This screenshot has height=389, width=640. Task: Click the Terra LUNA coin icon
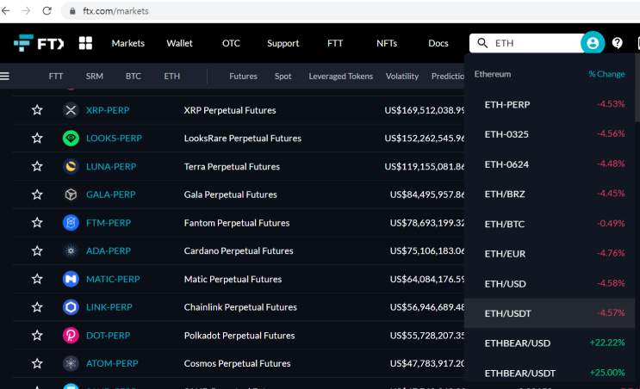pos(71,166)
